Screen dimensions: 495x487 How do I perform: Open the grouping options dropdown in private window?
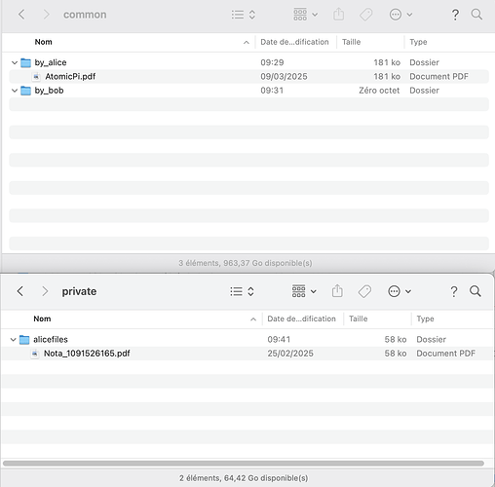point(304,291)
